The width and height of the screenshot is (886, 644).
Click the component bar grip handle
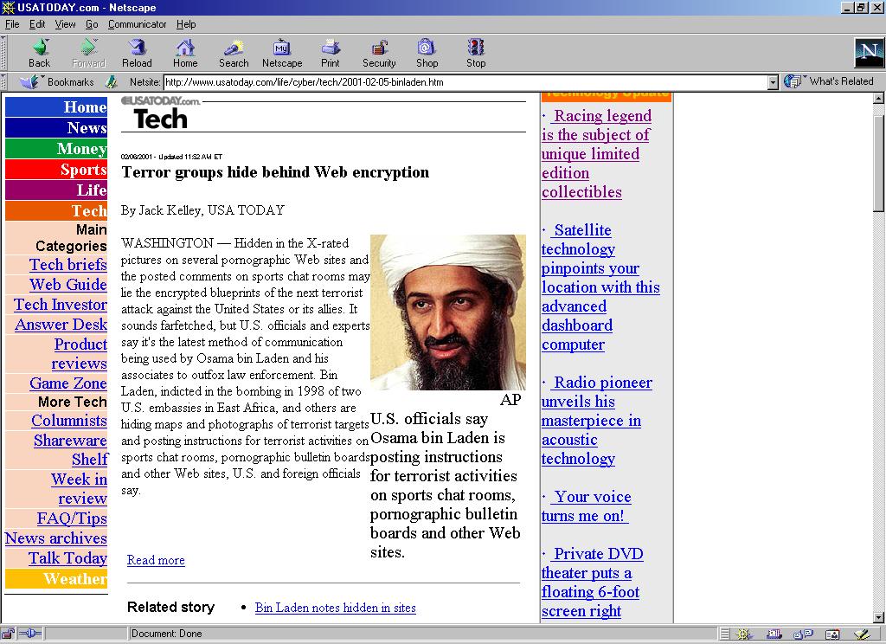pos(725,634)
